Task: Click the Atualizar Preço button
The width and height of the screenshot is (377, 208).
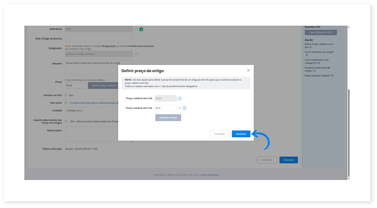Action: tap(168, 118)
